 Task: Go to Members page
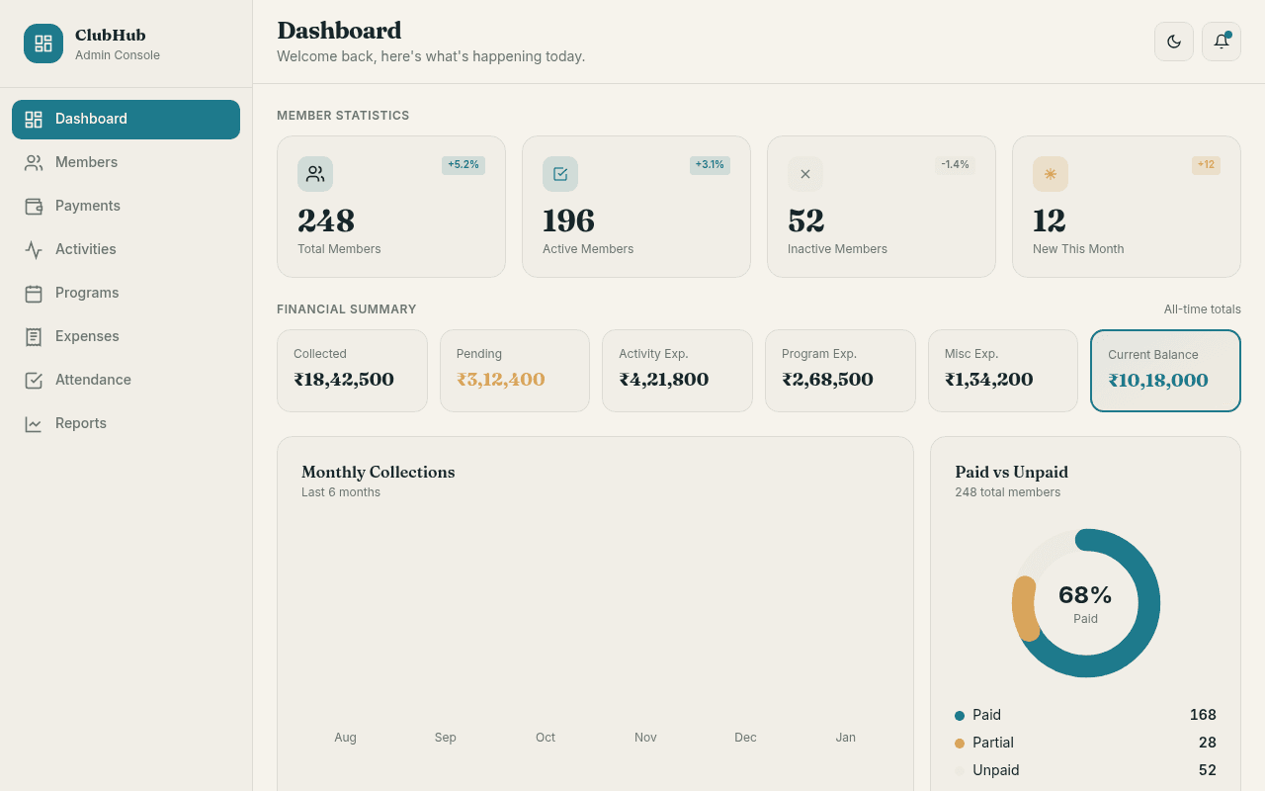pyautogui.click(x=126, y=162)
